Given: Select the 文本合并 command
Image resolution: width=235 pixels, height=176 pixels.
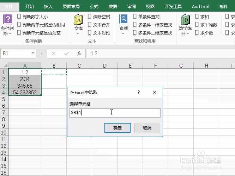Looking at the screenshot, I should point(99,25).
